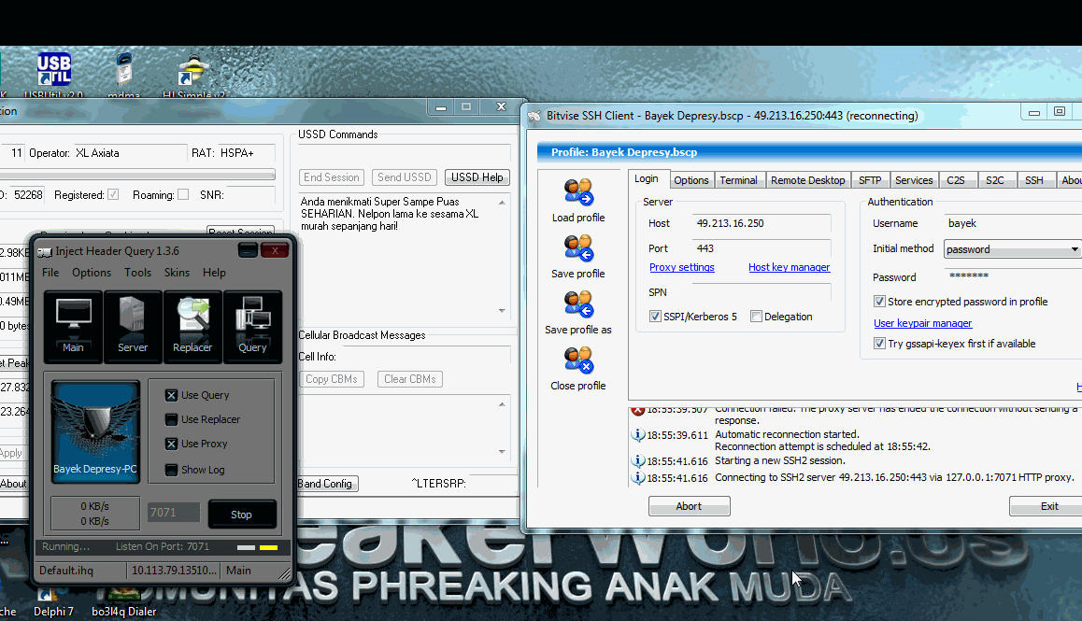This screenshot has height=621, width=1082.
Task: Click Default.ihq status bar entry
Action: click(80, 570)
